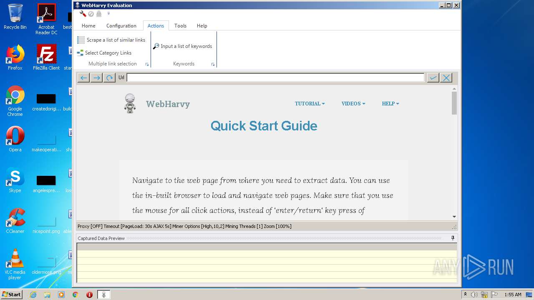Viewport: 534px width, 300px height.
Task: Click the volume speaker tray icon
Action: [474, 295]
